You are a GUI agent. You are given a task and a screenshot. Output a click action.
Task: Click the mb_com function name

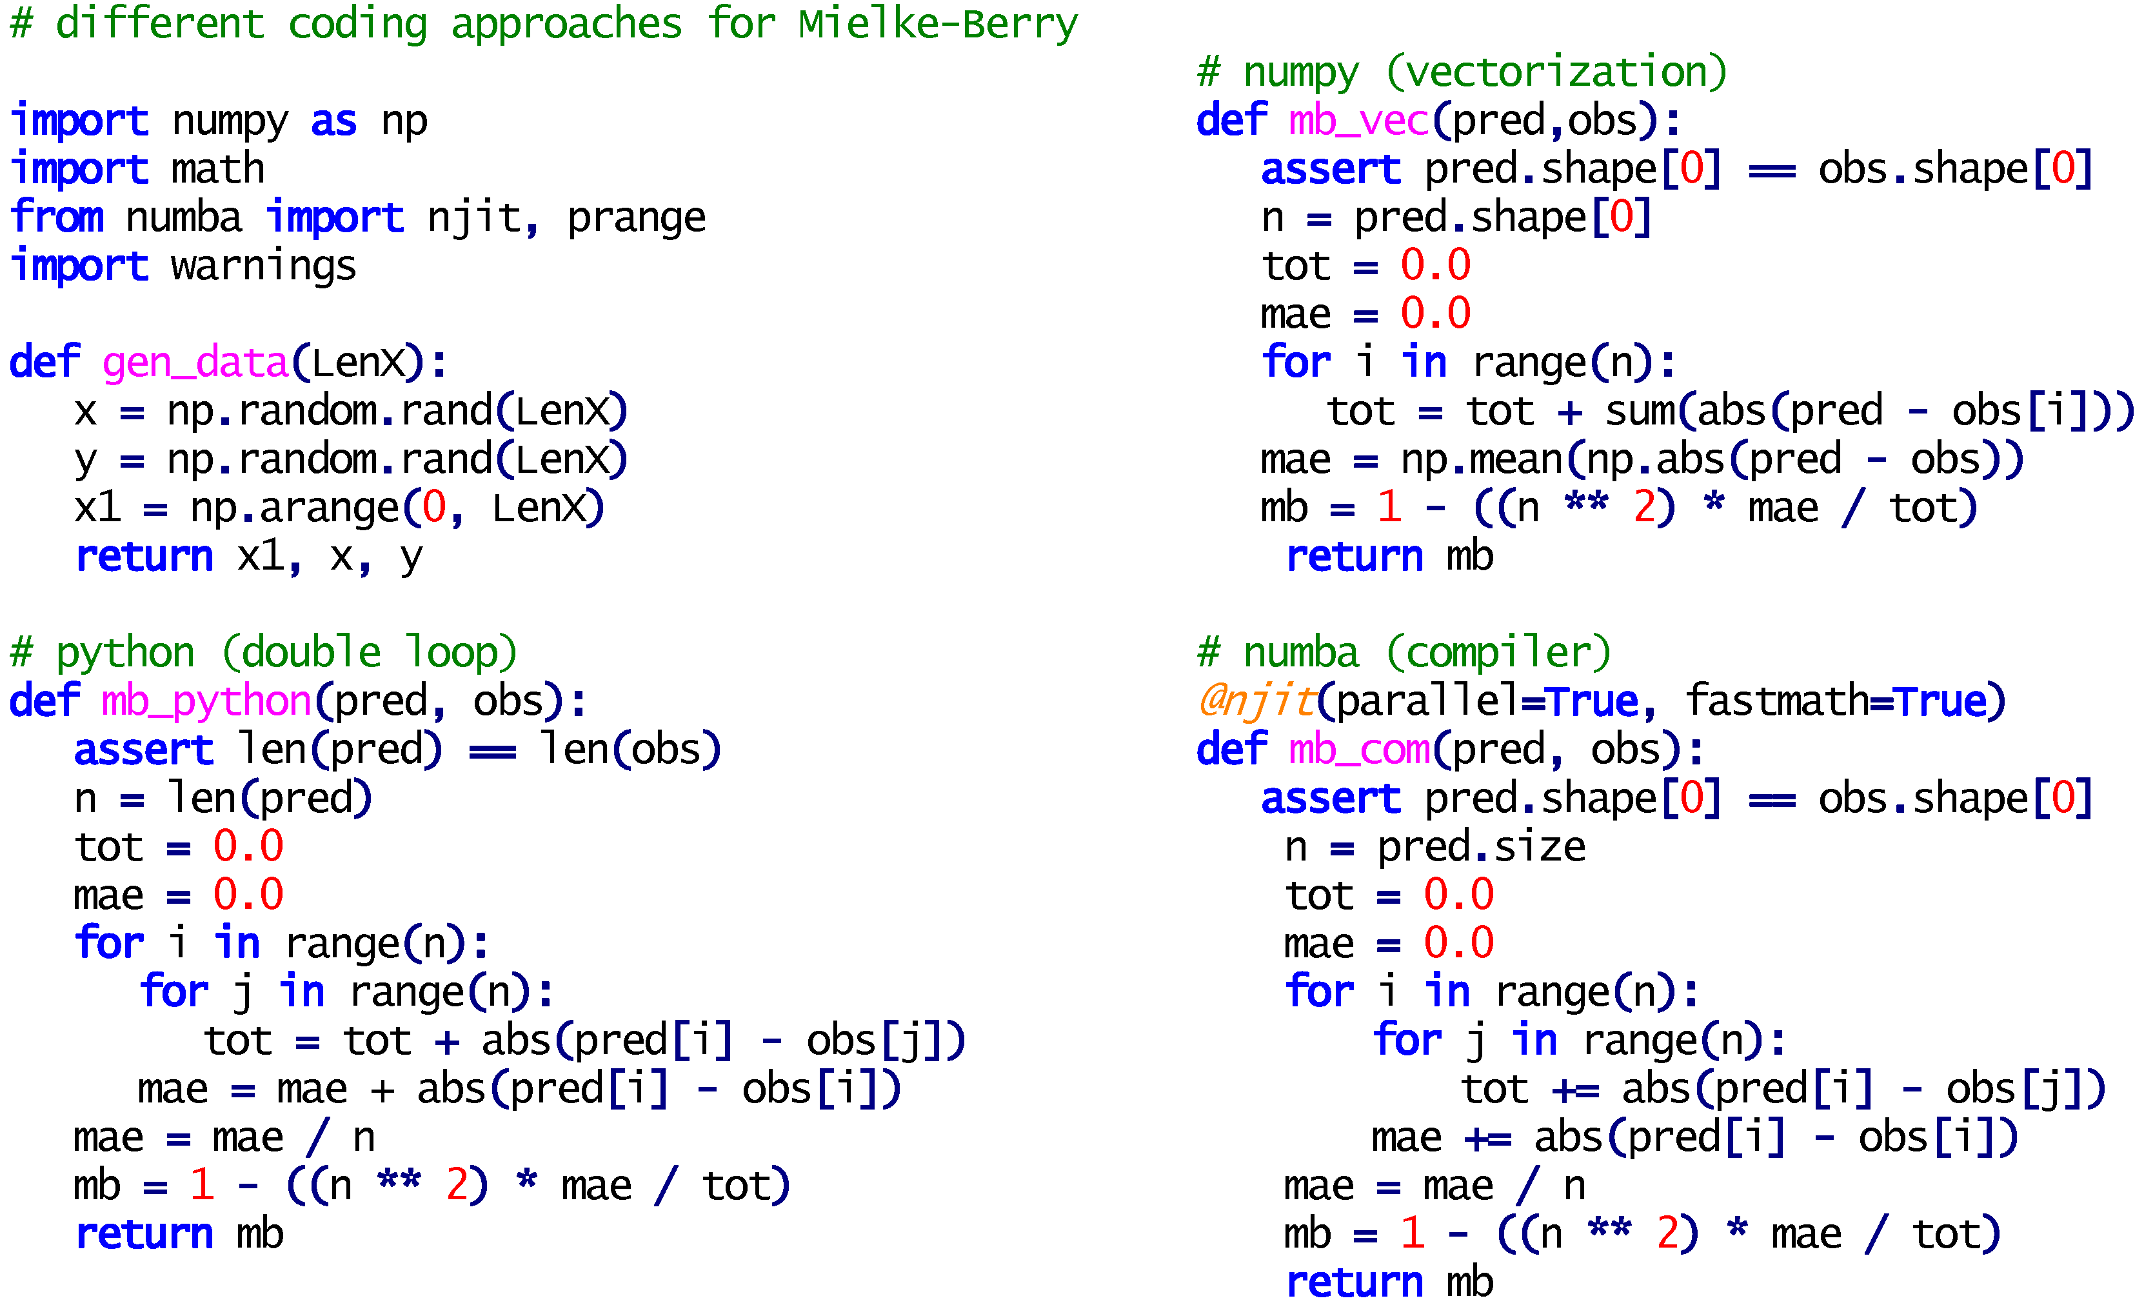pyautogui.click(x=1358, y=750)
